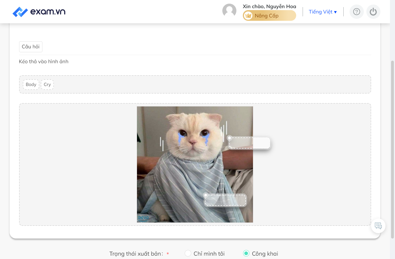395x259 pixels.
Task: Click the upper drop zone near cat's face
Action: click(x=250, y=143)
